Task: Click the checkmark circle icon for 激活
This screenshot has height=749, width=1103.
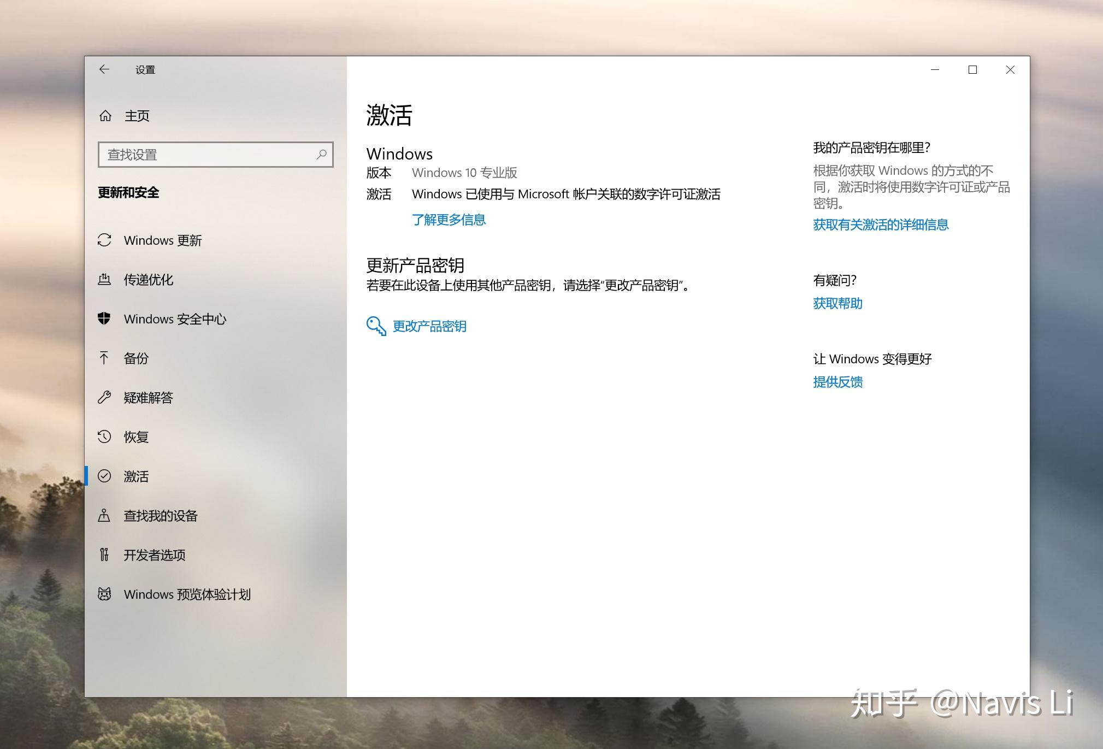Action: point(104,476)
